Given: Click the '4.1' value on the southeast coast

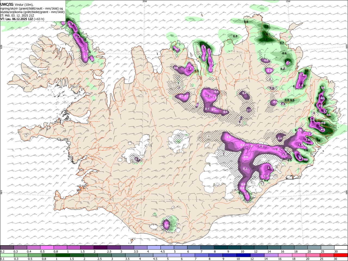Looking at the screenshot, I should coord(301,158).
